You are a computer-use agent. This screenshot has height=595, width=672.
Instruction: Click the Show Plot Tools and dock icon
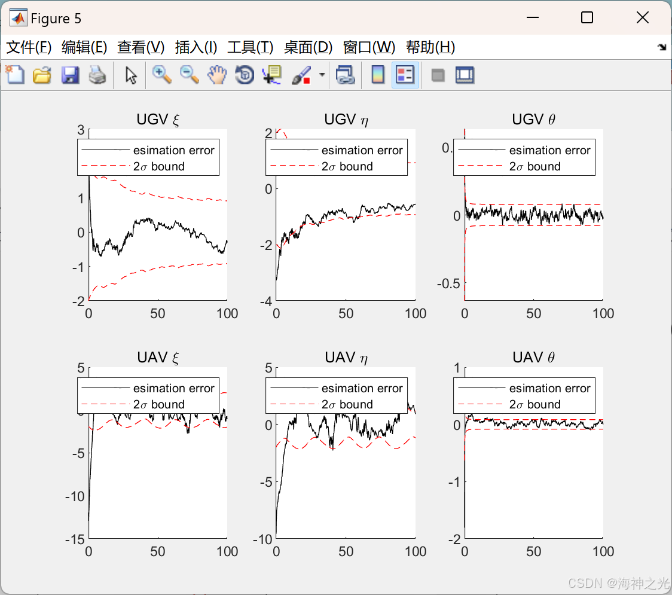pos(465,75)
